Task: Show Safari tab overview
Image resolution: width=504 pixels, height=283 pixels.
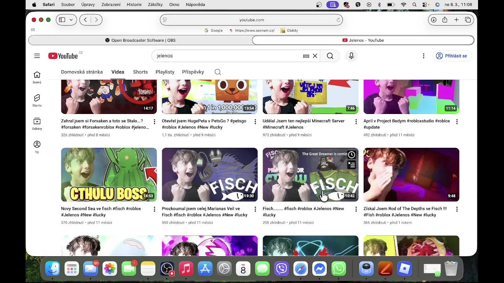Action: pos(468,20)
